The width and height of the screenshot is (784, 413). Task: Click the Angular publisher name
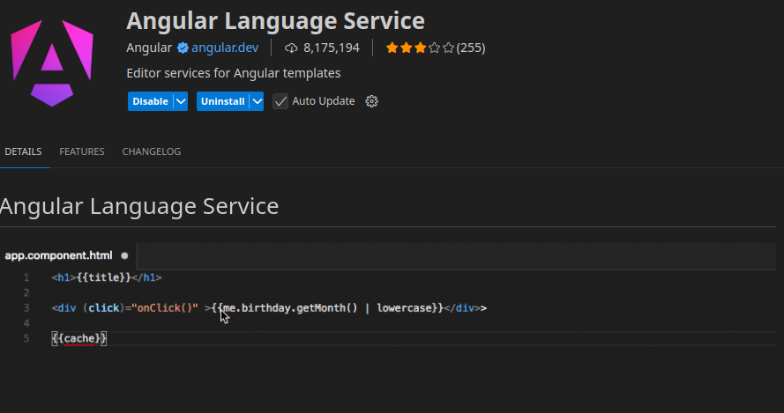tap(149, 48)
